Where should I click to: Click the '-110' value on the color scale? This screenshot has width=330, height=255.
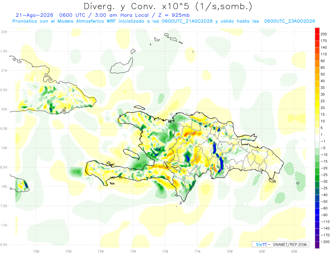[324, 222]
